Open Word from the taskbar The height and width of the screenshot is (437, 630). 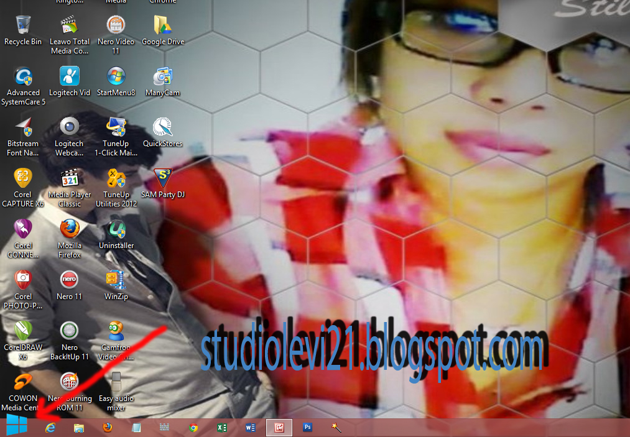[x=250, y=428]
